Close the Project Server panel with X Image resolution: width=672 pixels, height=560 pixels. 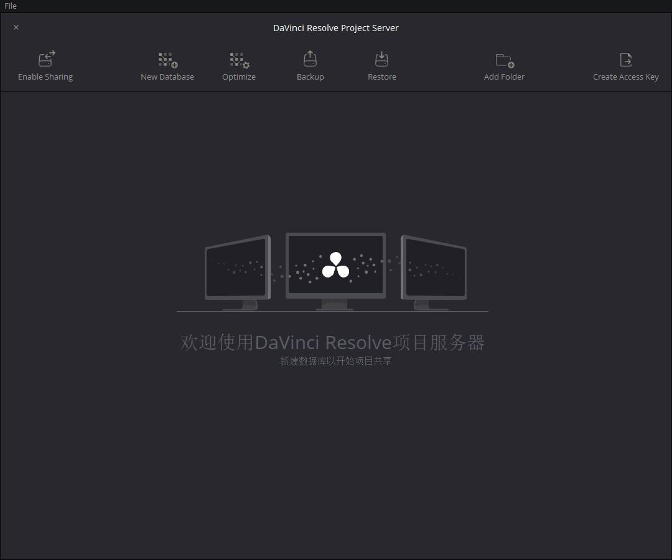click(16, 27)
